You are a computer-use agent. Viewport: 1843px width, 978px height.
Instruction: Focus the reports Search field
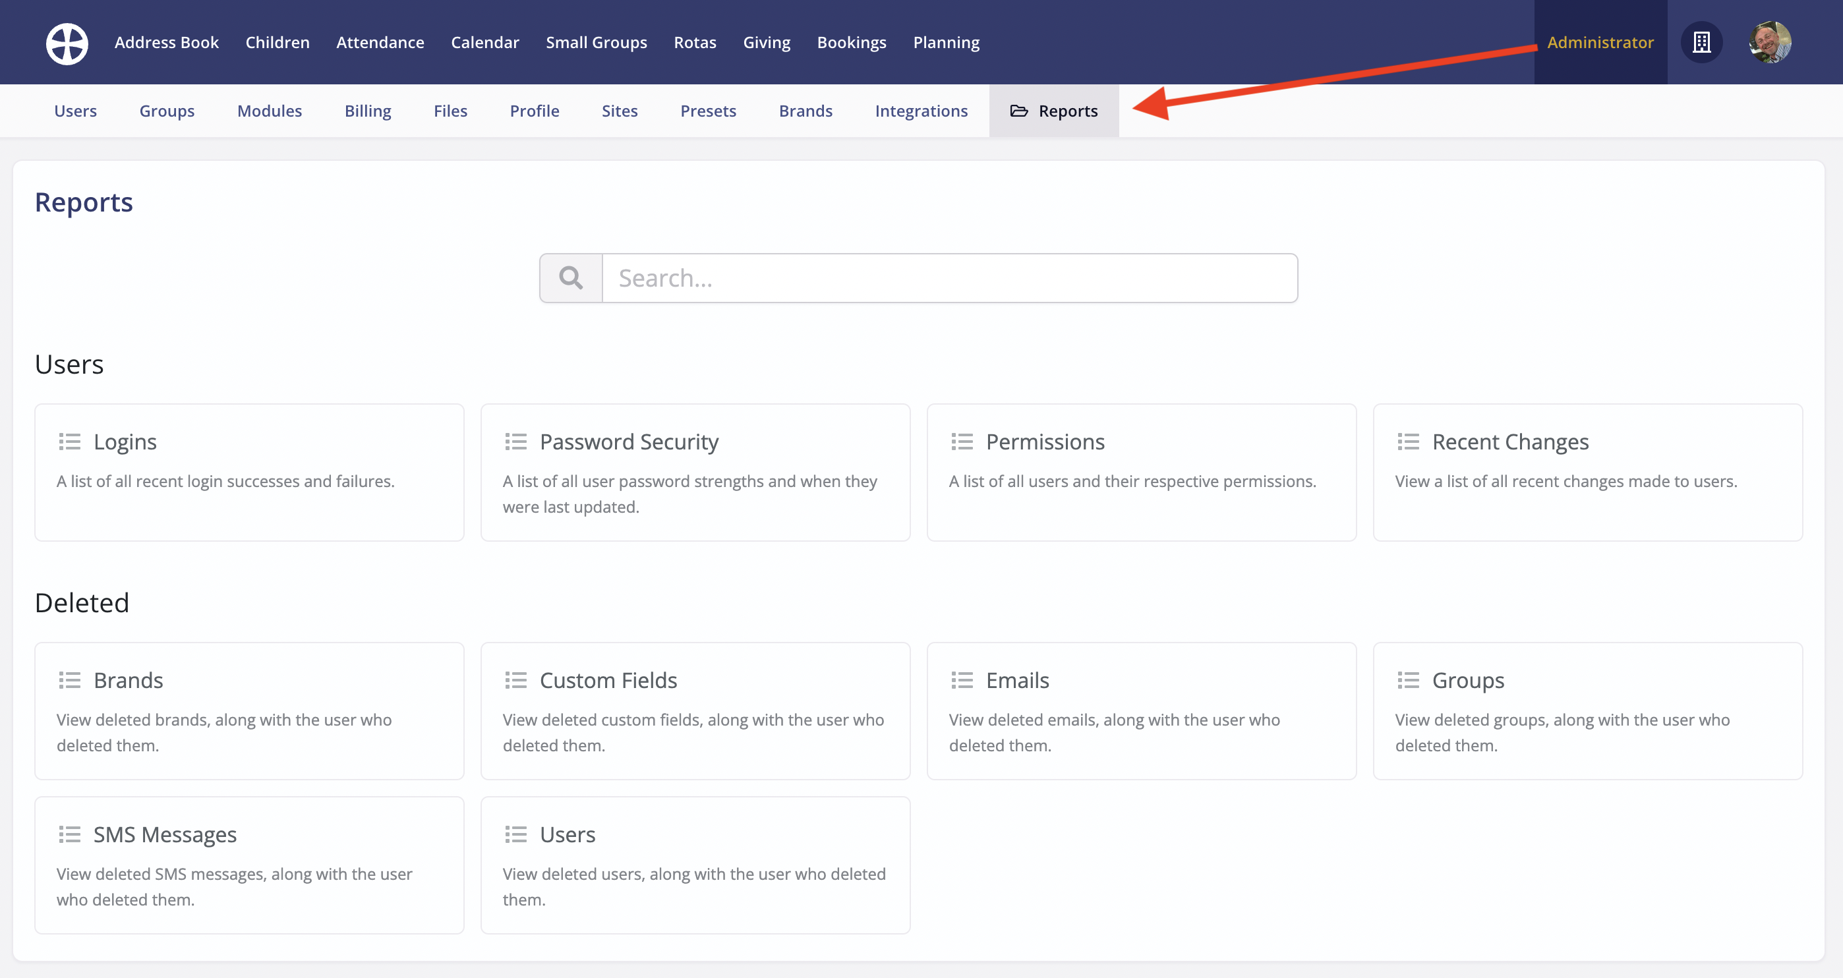tap(949, 277)
